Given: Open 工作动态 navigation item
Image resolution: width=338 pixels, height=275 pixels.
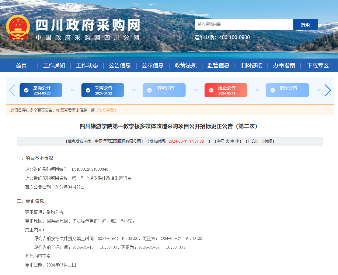Looking at the screenshot, I should click(87, 66).
